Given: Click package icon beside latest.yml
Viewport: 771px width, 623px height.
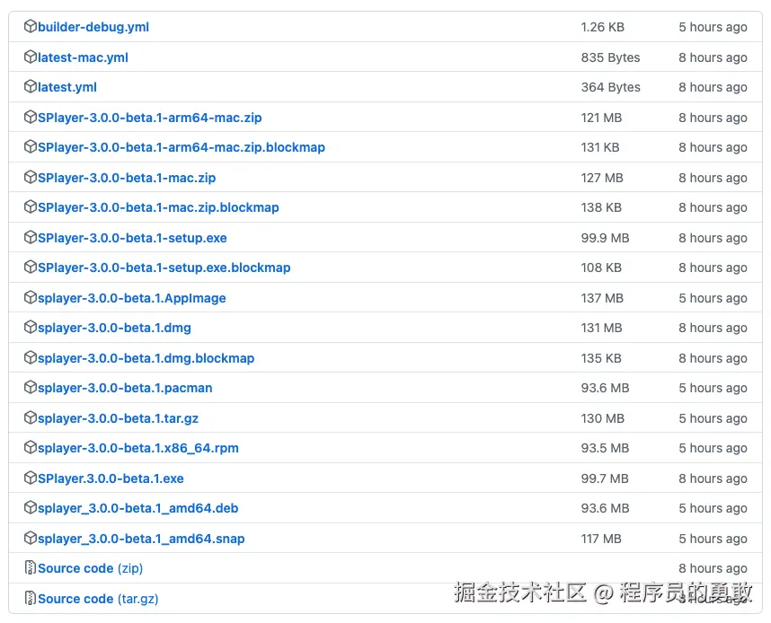Looking at the screenshot, I should (31, 86).
